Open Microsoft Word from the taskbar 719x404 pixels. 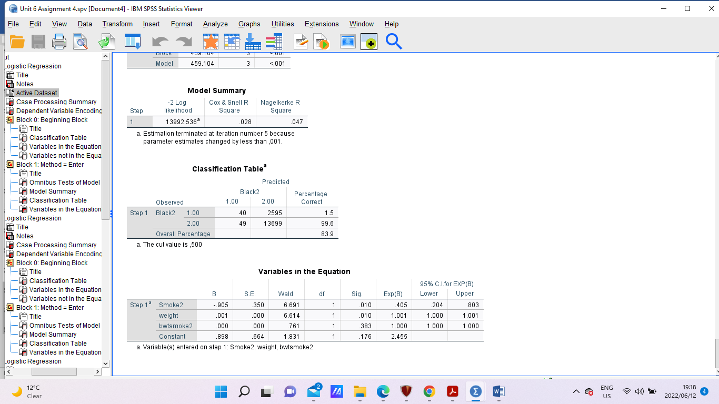498,392
